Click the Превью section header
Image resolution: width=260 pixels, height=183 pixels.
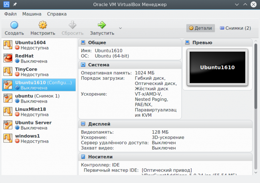(x=217, y=43)
